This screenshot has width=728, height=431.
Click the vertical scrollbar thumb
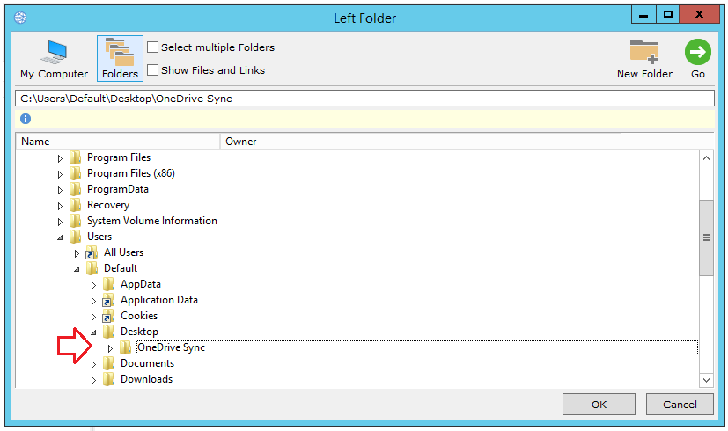(x=705, y=237)
